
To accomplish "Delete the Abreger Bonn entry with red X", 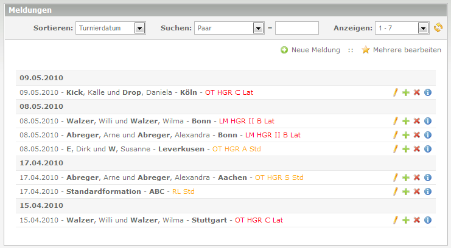I will [x=417, y=135].
